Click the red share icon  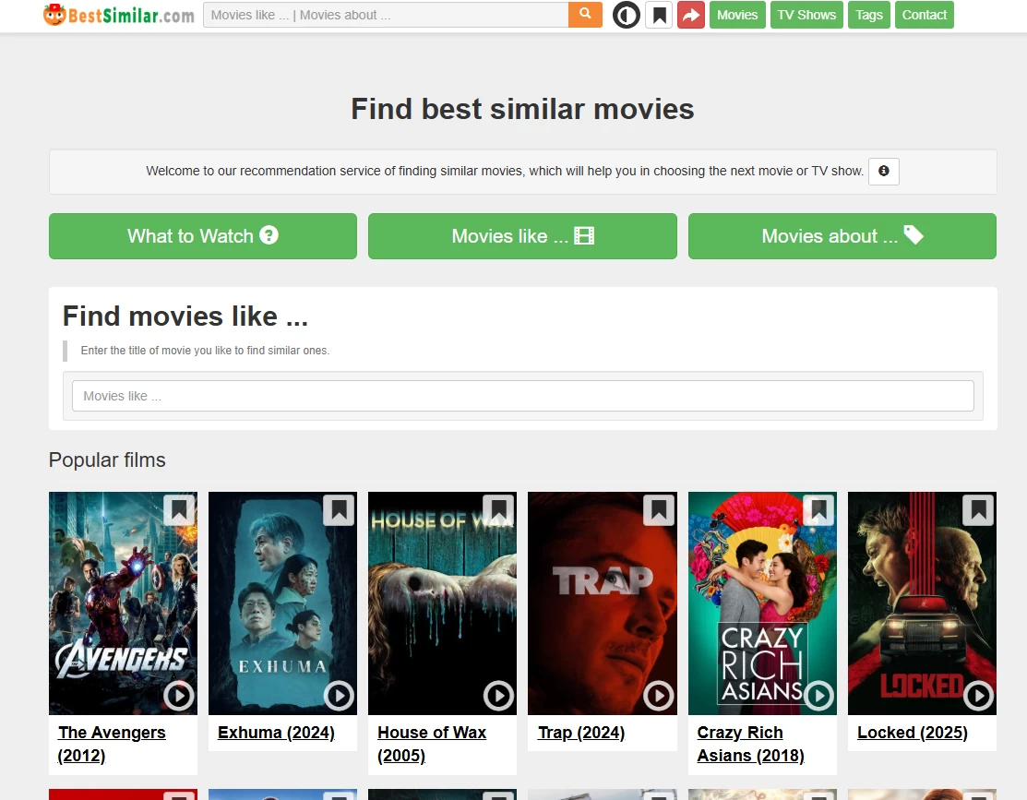pyautogui.click(x=690, y=15)
